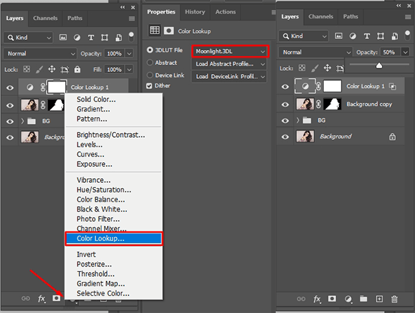Lock position move icon in left Layers panel
The width and height of the screenshot is (415, 313).
52,69
